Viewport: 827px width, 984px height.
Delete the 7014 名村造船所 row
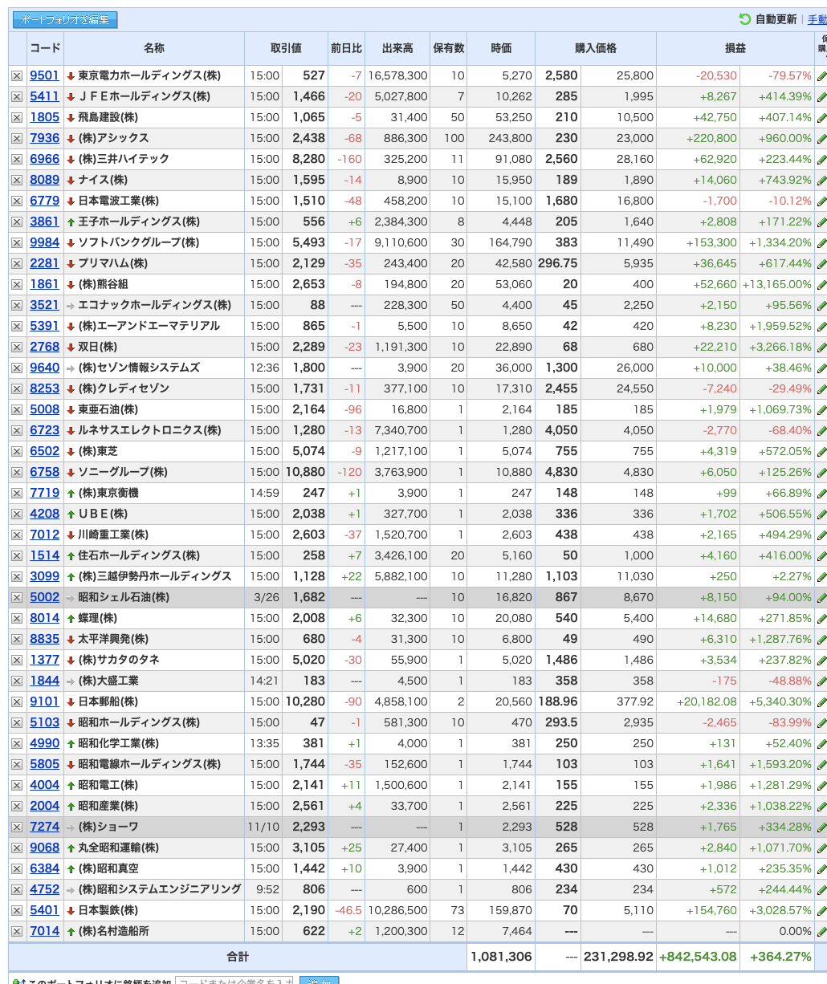tap(17, 931)
